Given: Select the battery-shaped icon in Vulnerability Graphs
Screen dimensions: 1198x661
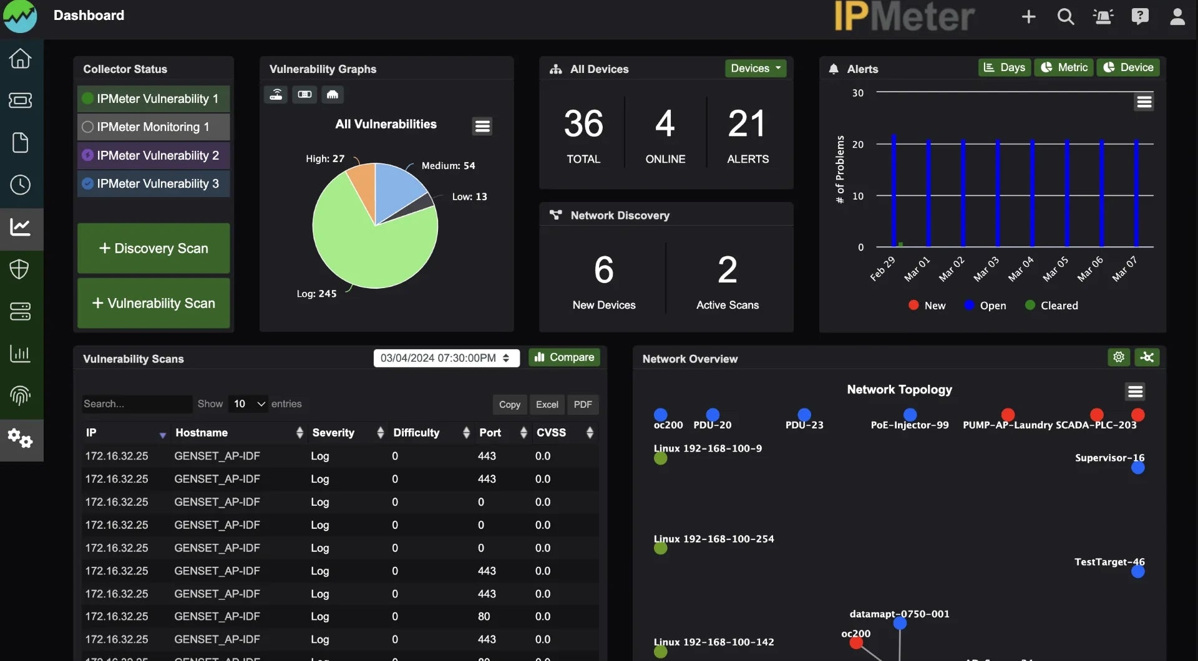Looking at the screenshot, I should click(304, 95).
